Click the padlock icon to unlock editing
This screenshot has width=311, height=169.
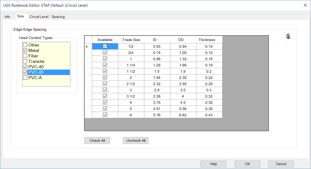[288, 36]
